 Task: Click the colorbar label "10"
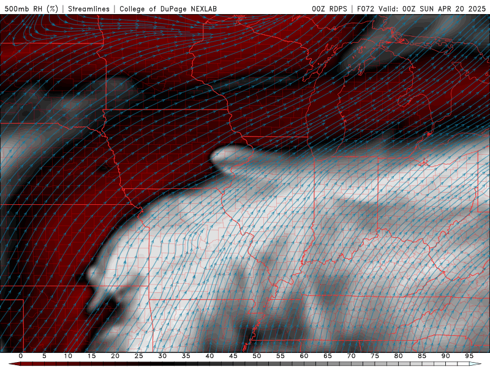tap(68, 356)
